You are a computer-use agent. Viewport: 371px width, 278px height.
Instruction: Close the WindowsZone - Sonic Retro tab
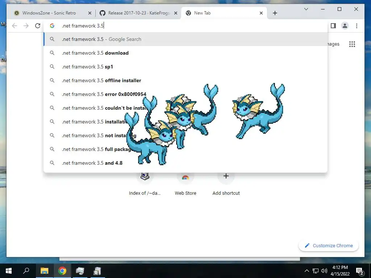(90, 13)
